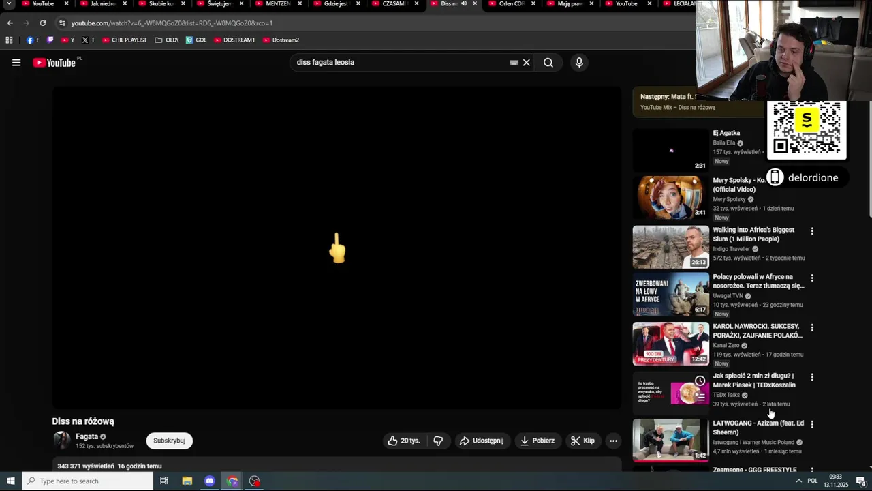
Task: Open the Mery Spolsky video thumbnail
Action: pyautogui.click(x=670, y=197)
